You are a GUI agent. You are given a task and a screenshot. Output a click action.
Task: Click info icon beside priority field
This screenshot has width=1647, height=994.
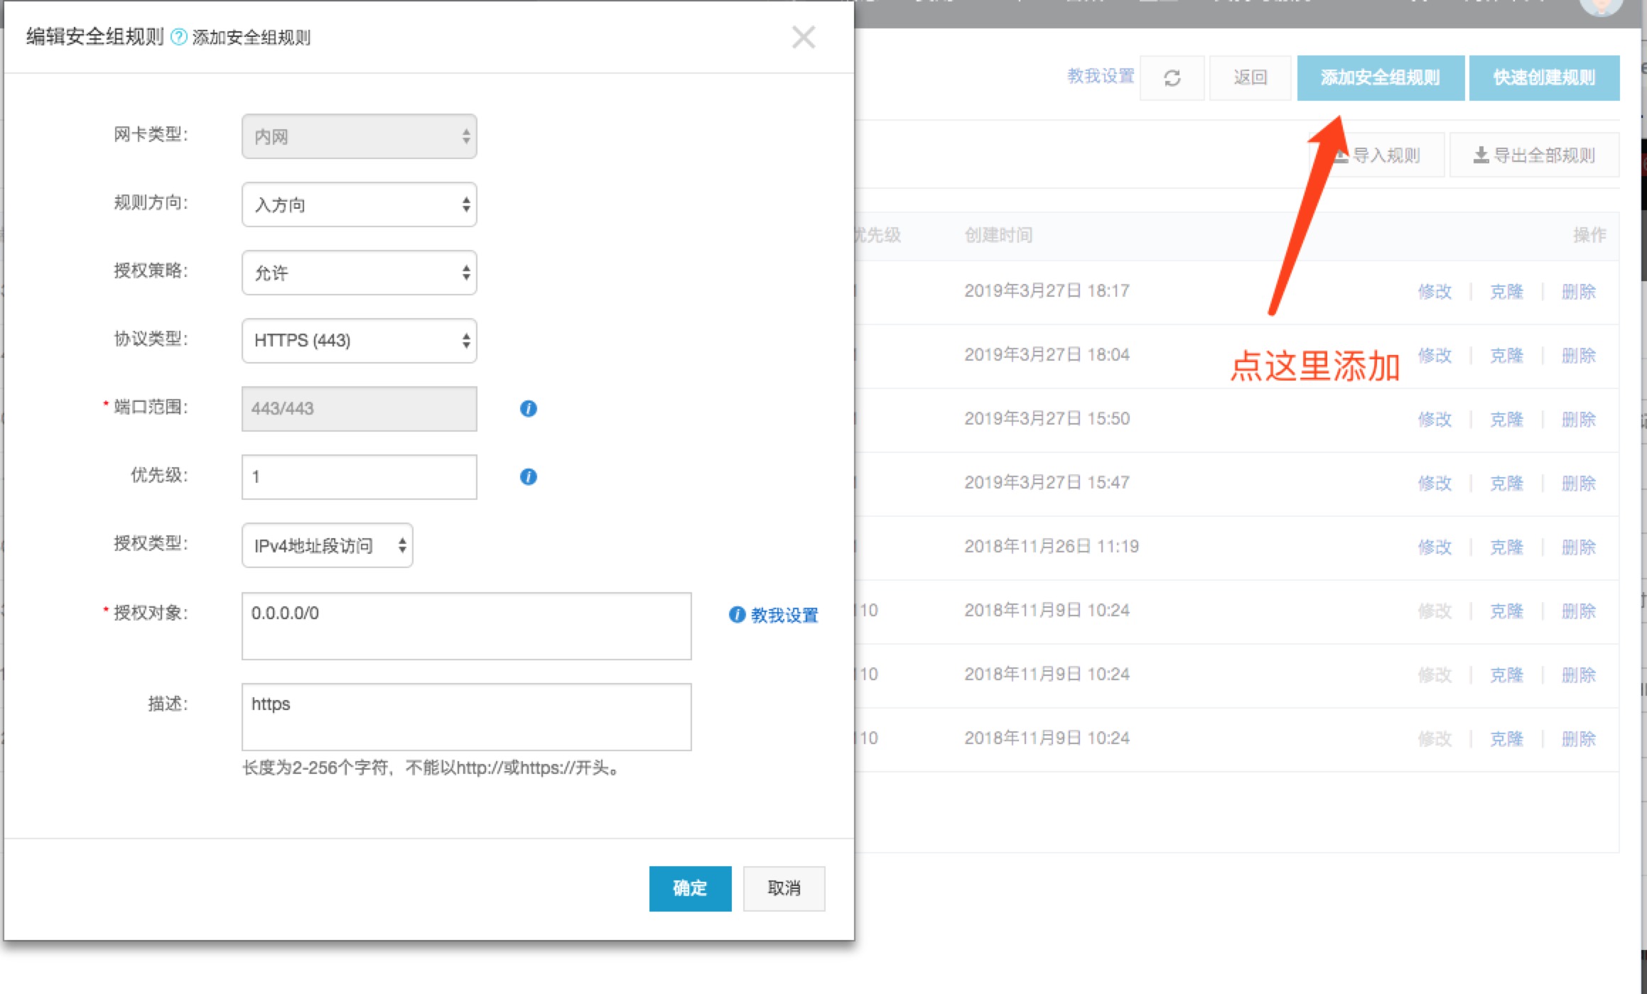coord(528,476)
